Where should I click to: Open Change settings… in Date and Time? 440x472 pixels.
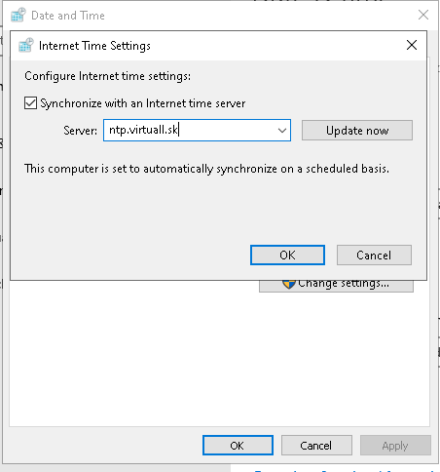pyautogui.click(x=336, y=286)
